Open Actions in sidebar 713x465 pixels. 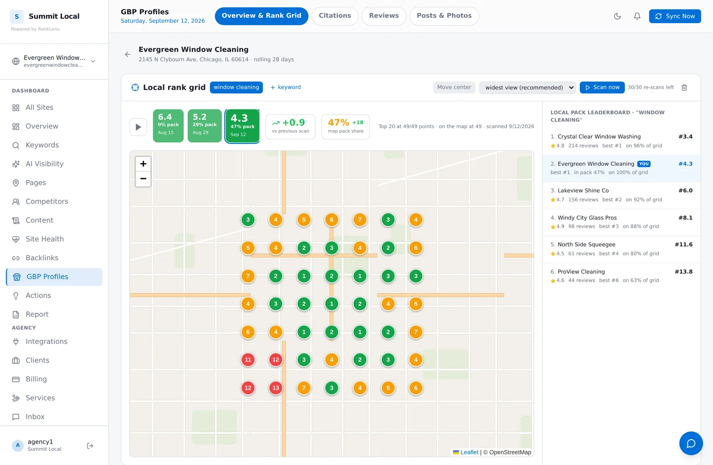pyautogui.click(x=54, y=295)
